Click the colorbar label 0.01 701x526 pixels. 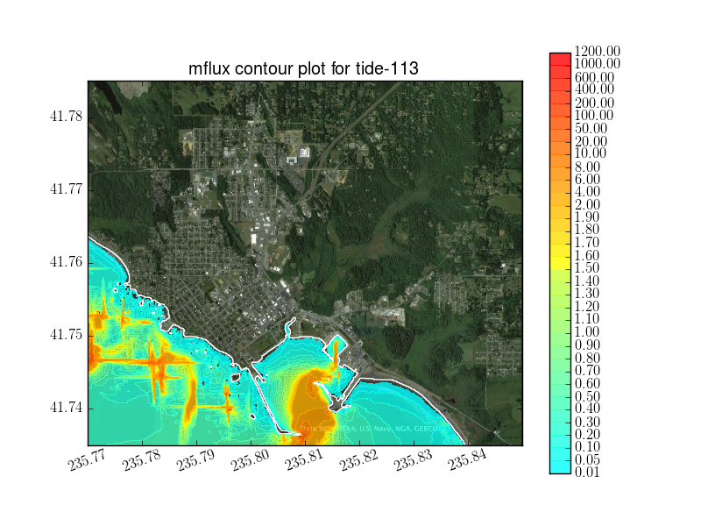click(587, 472)
